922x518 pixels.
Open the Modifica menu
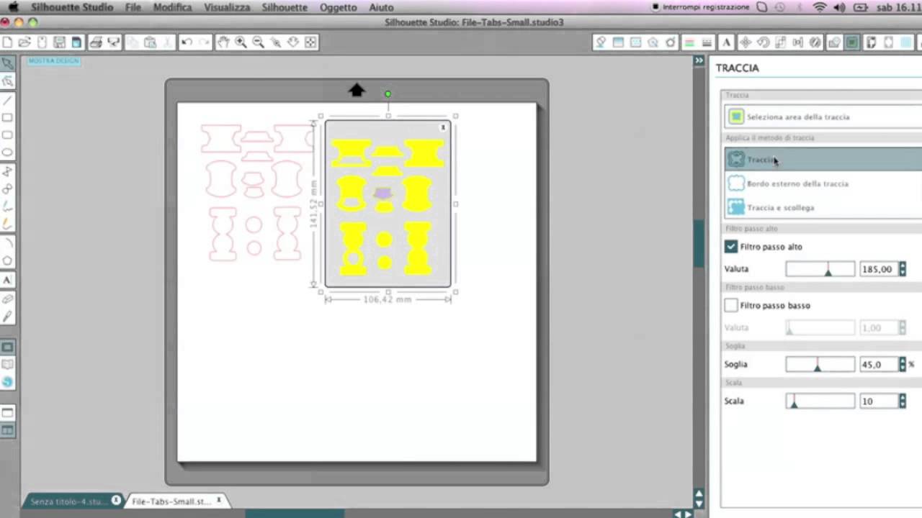(x=172, y=7)
